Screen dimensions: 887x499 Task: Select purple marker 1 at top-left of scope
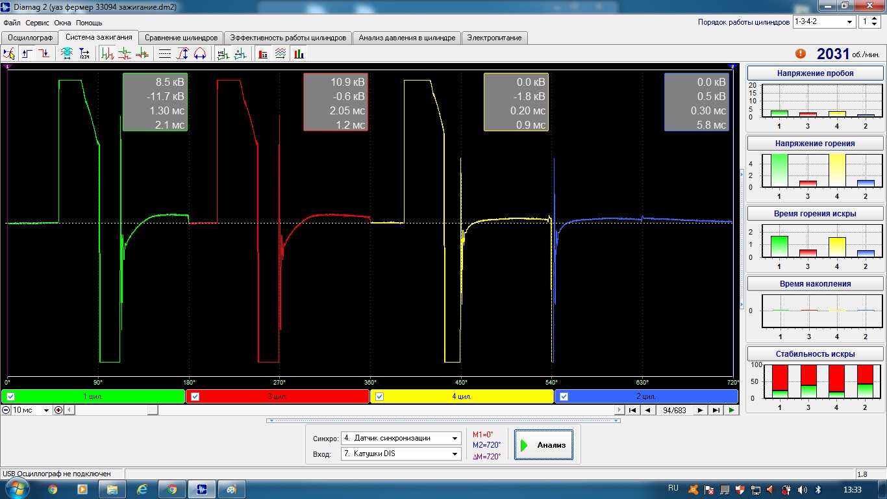tap(7, 66)
